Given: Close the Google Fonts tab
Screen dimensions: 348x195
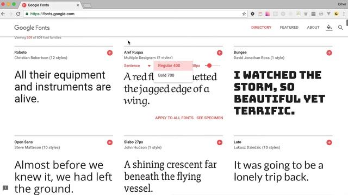Looking at the screenshot, I should click(78, 5).
